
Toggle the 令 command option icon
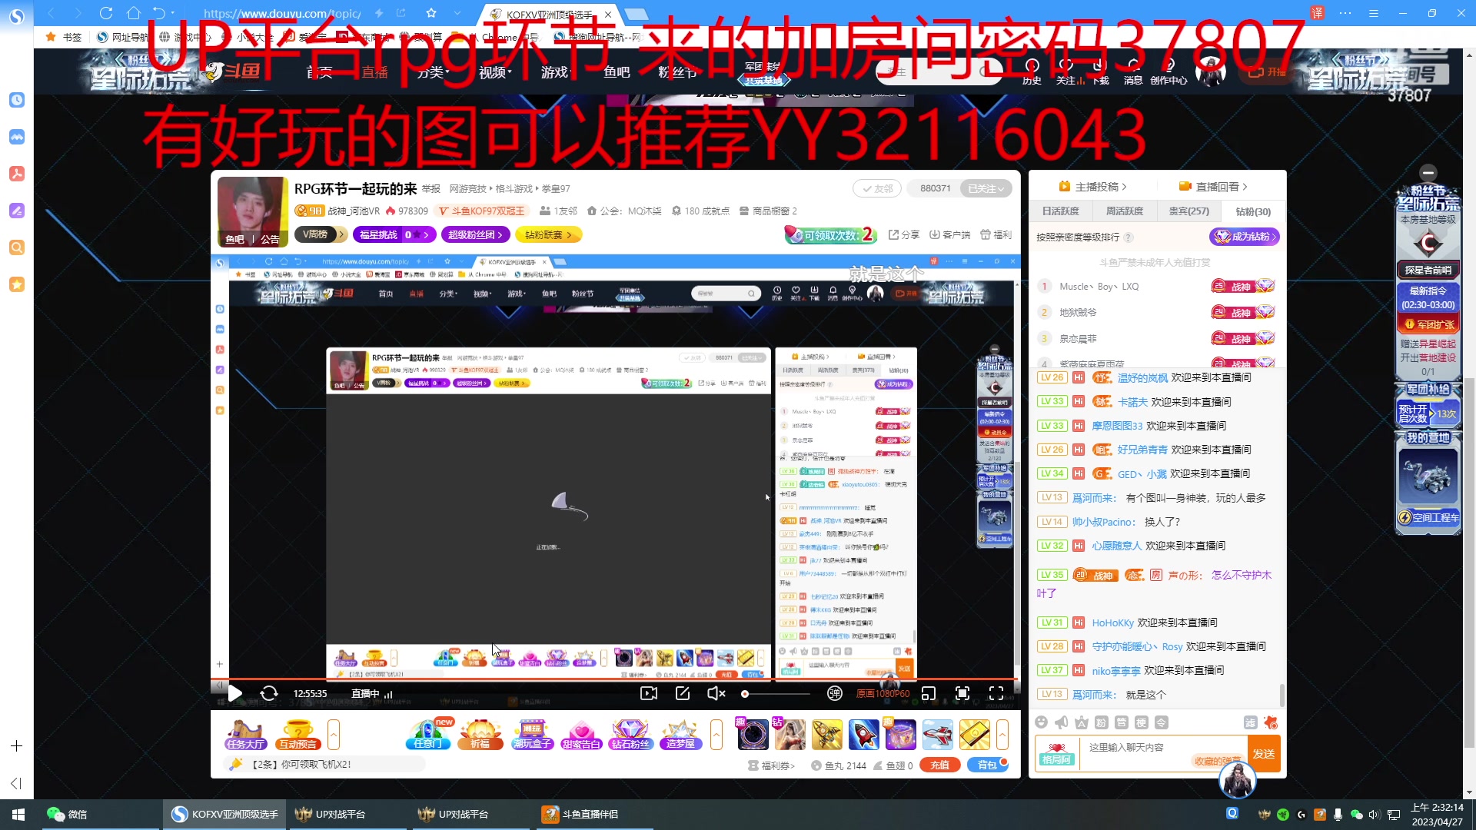pyautogui.click(x=1162, y=722)
